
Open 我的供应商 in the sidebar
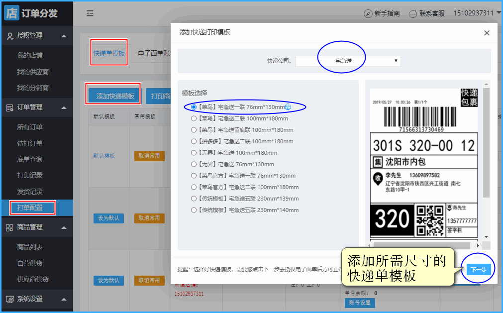pyautogui.click(x=33, y=72)
